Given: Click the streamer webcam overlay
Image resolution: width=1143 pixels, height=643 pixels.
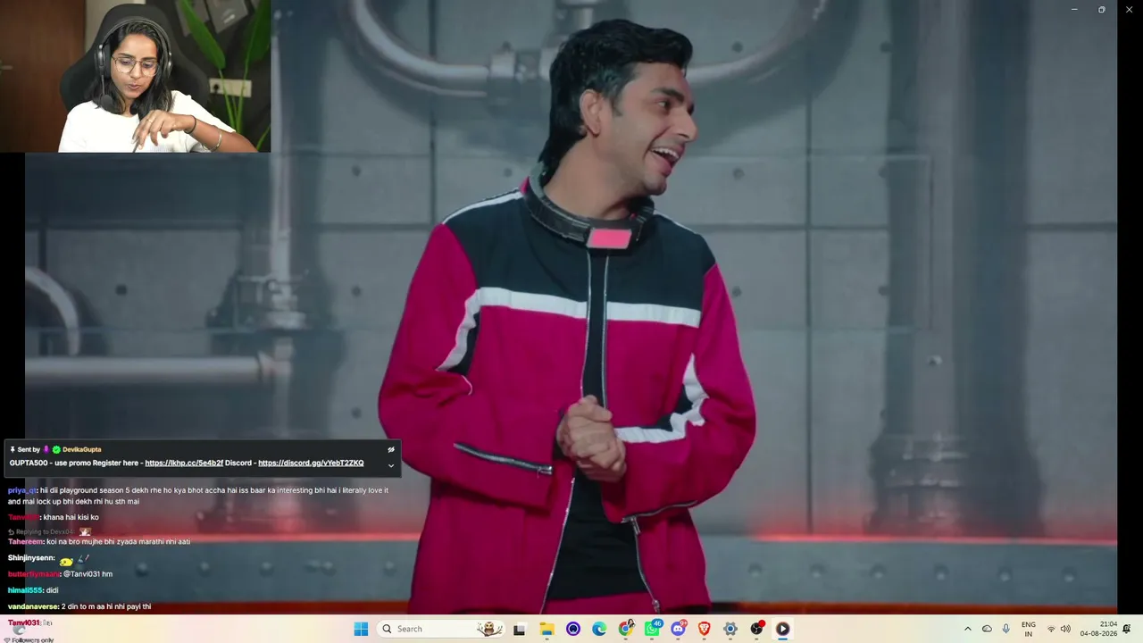Looking at the screenshot, I should [x=135, y=76].
